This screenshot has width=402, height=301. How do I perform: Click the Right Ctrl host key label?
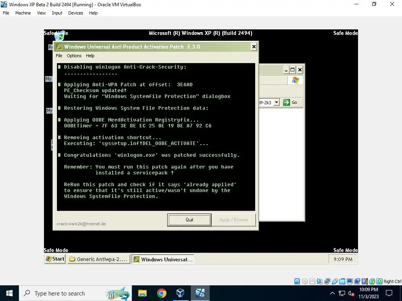pos(392,281)
